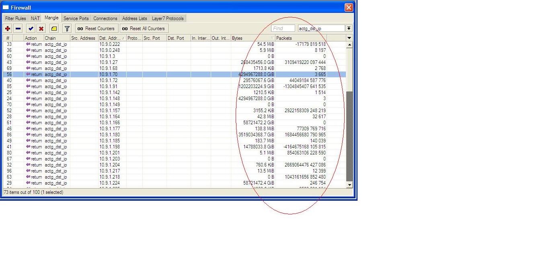
Task: Click return icon in rule 61 row
Action: click(x=28, y=123)
